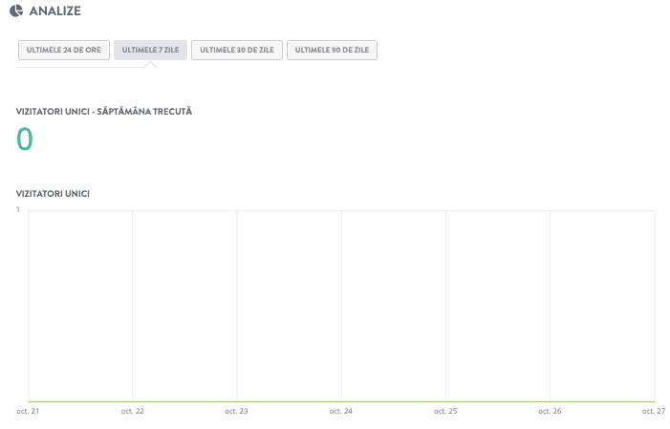Click the y-axis value 1

[18, 209]
